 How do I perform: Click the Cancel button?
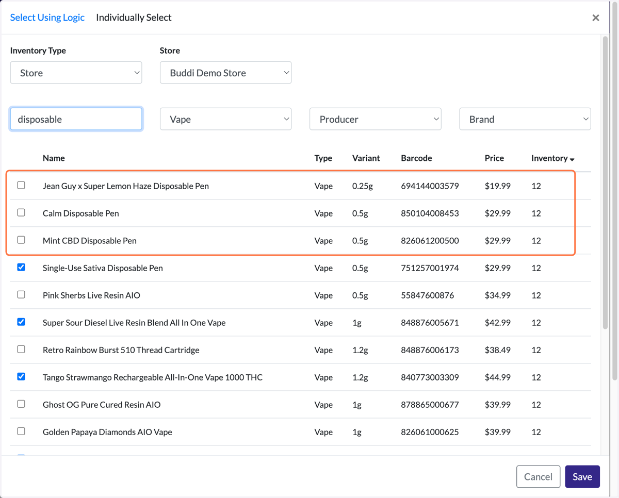[538, 477]
